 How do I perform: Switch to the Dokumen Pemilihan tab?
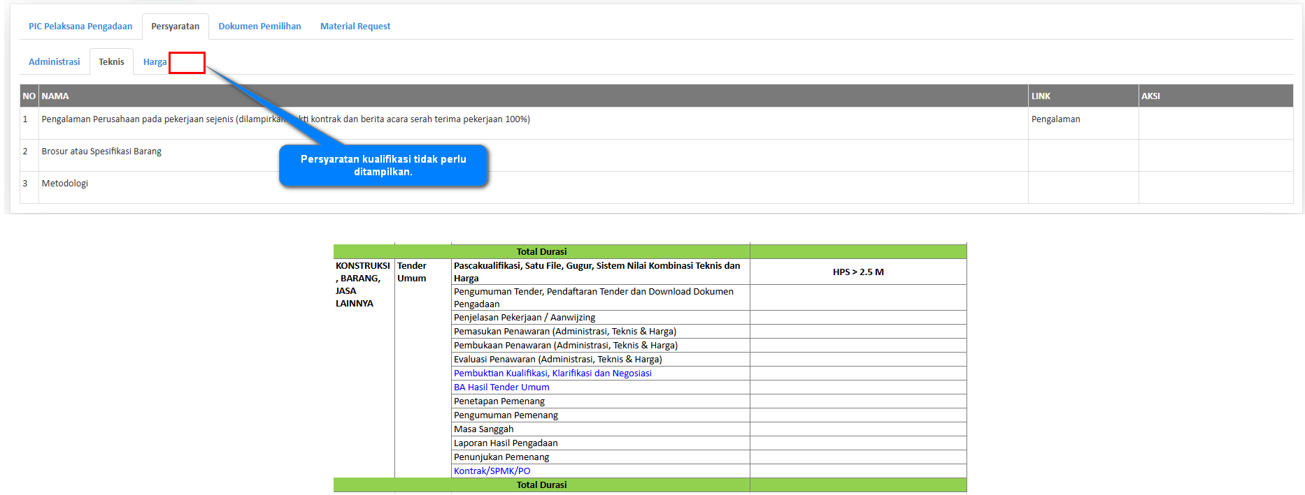point(259,27)
